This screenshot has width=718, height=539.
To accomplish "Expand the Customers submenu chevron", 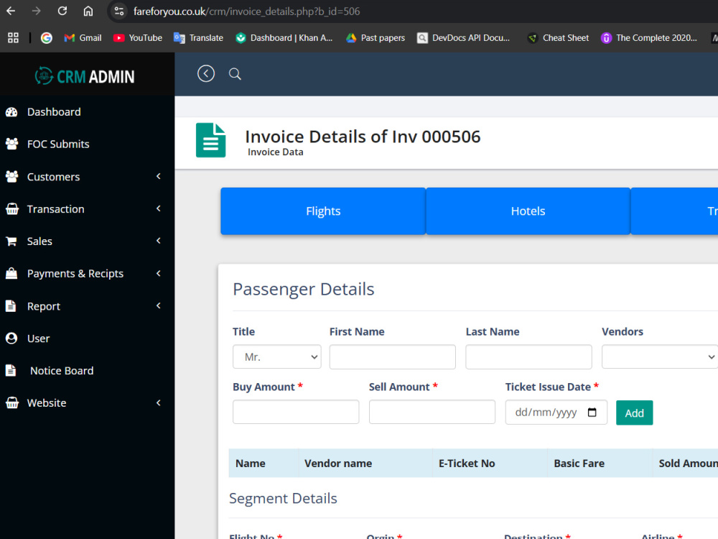I will pos(159,176).
